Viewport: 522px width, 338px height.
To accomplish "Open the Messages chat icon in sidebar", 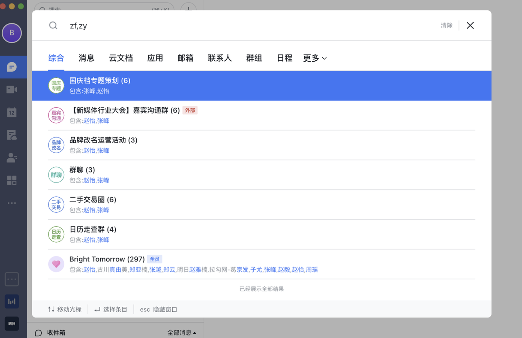I will tap(12, 67).
